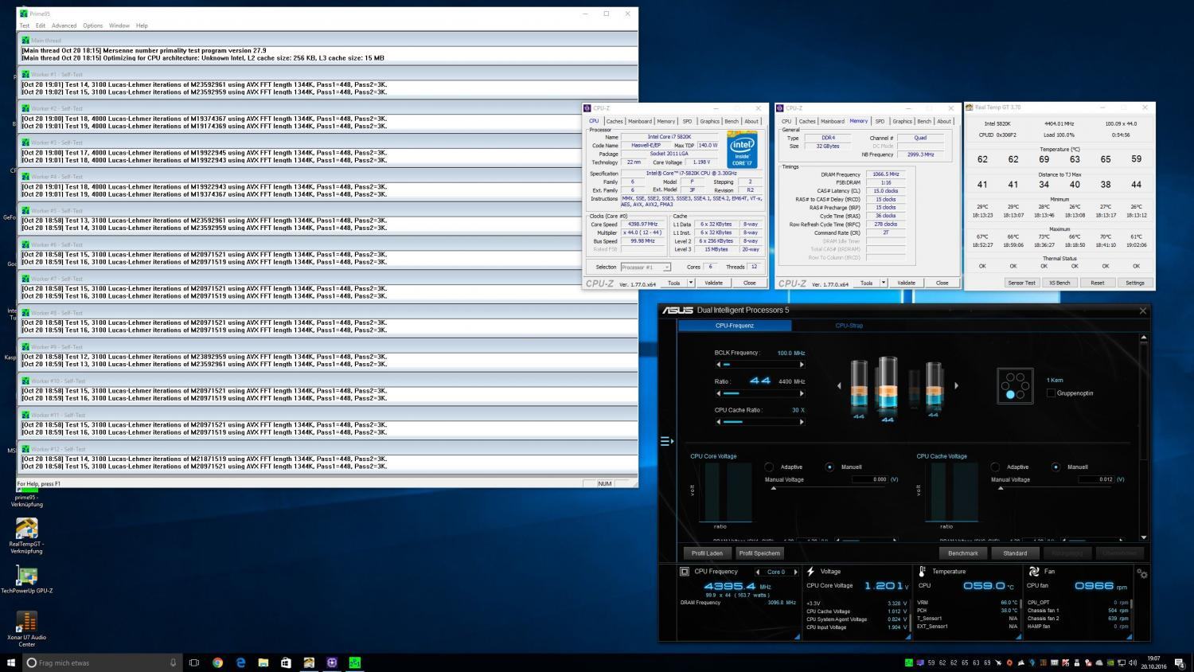Adjust the CPU Cache Ratio slider
Image resolution: width=1194 pixels, height=672 pixels.
click(760, 422)
